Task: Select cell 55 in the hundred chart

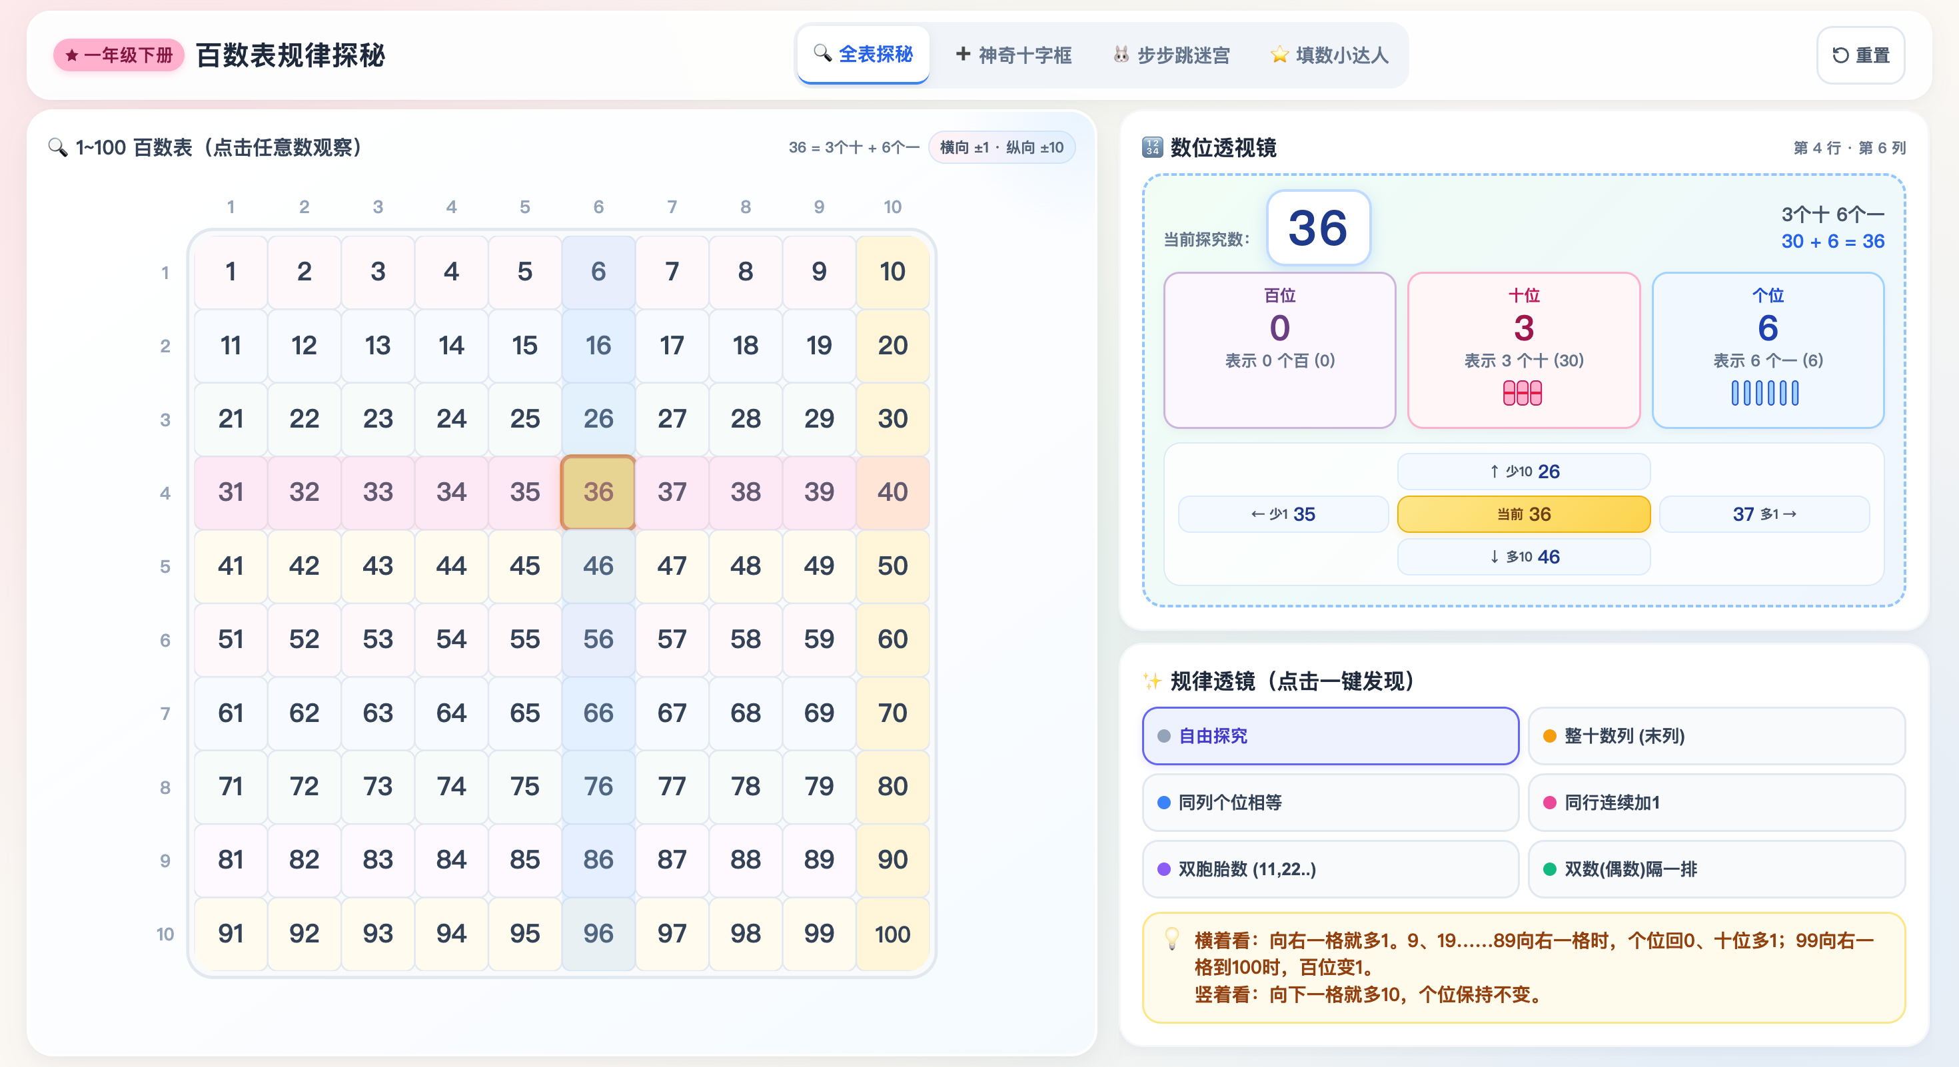Action: click(x=525, y=639)
